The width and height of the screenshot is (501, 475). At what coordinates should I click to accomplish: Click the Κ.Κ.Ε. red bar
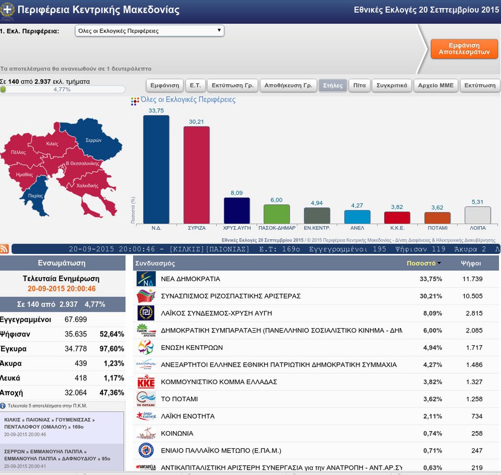pos(397,217)
